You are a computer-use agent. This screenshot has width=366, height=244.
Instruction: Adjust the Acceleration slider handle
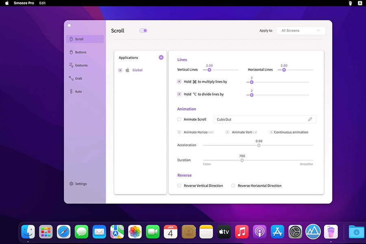[x=259, y=145]
